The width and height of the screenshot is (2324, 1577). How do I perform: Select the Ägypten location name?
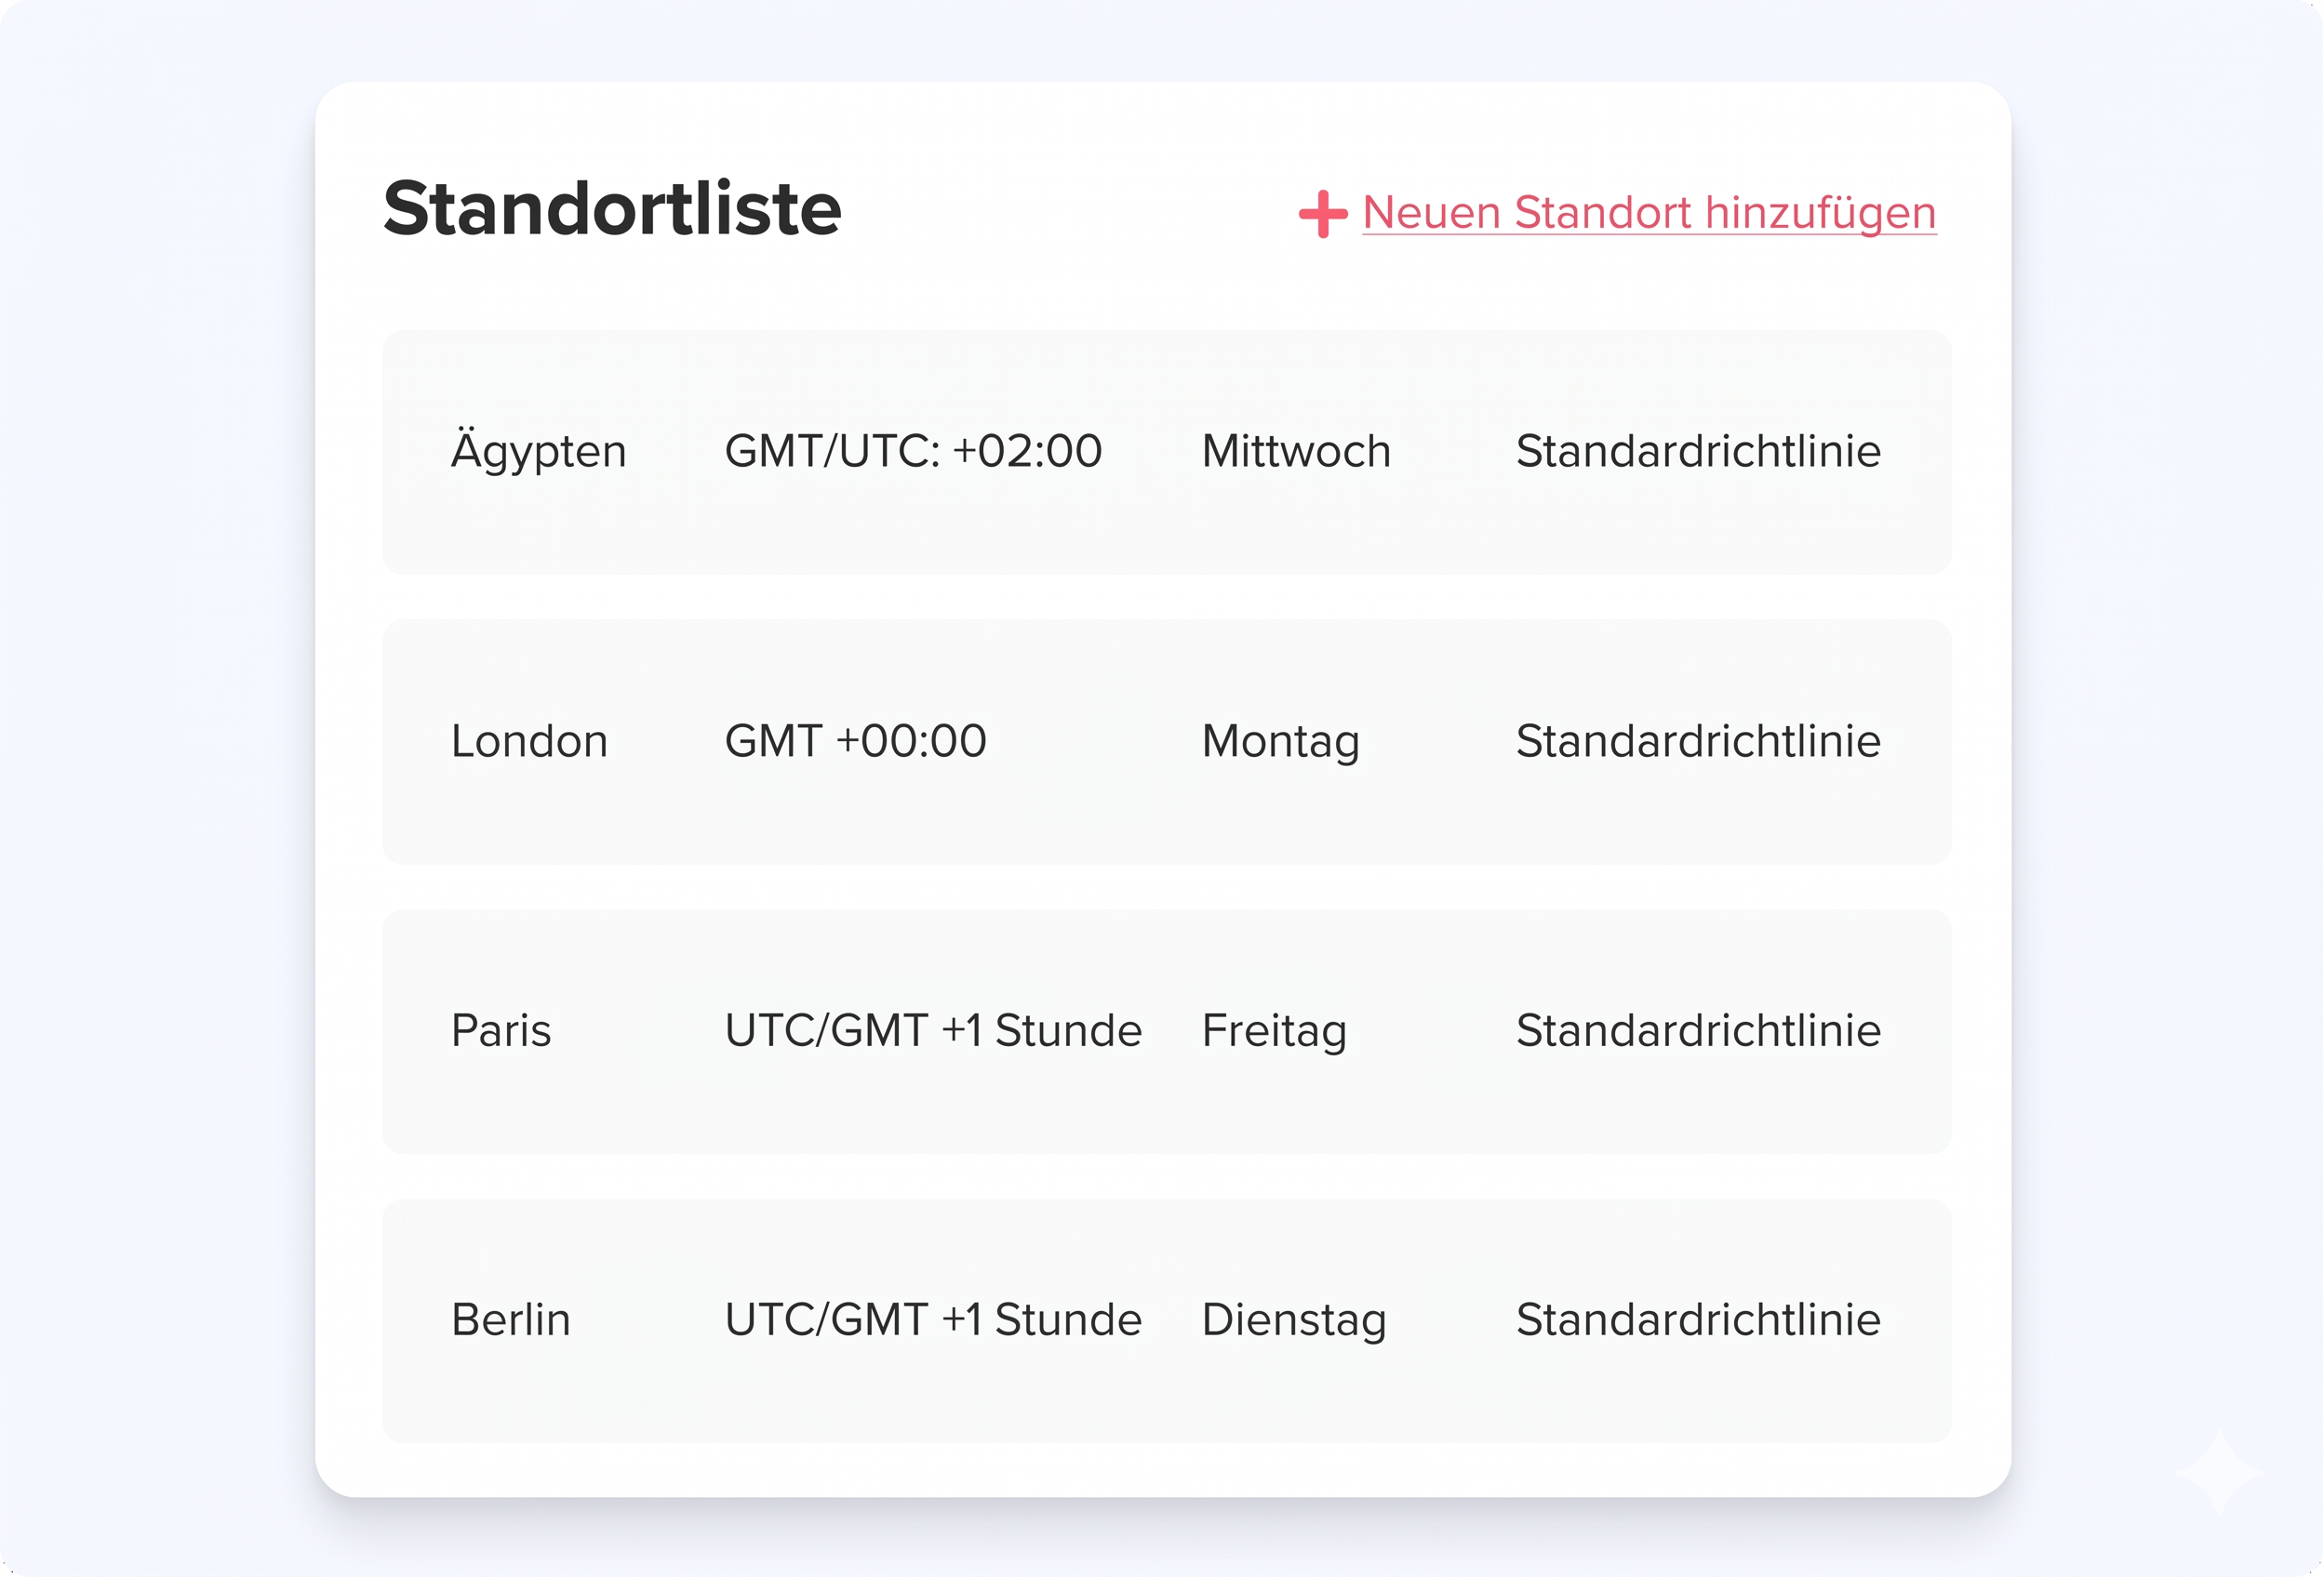coord(538,452)
